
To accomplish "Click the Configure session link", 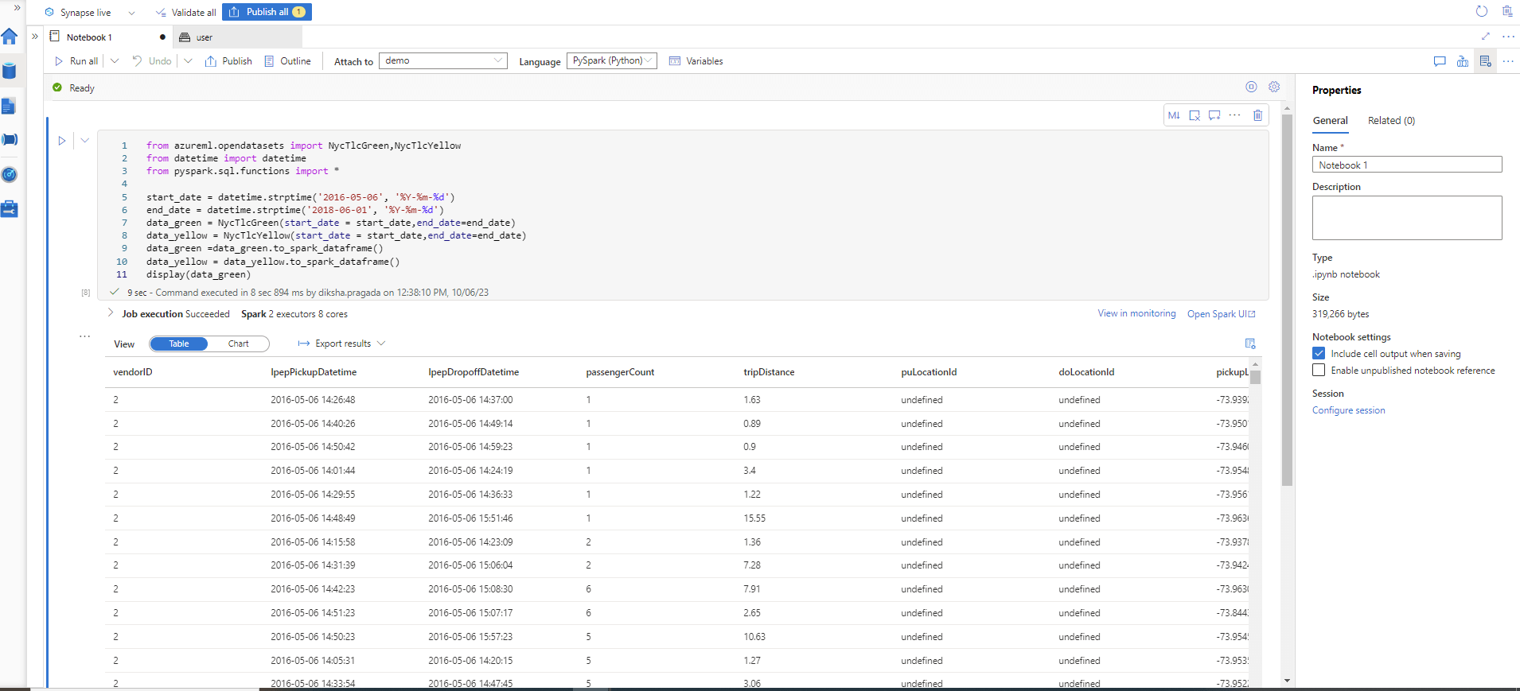I will click(x=1348, y=410).
